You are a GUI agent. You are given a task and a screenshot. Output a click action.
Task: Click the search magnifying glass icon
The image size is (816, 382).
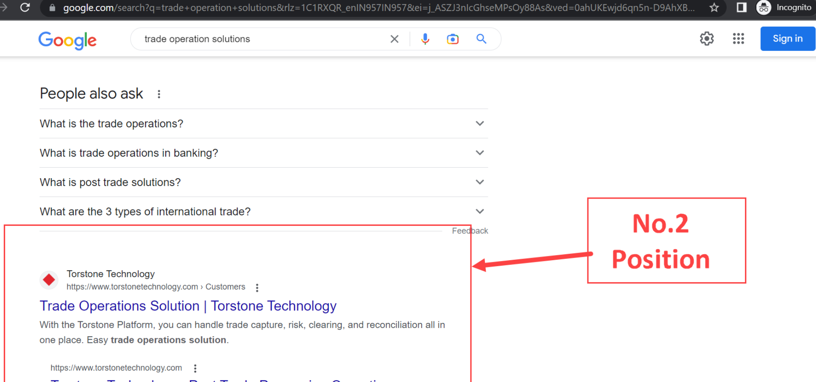coord(481,39)
